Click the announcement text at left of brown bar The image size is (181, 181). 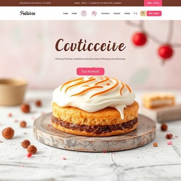coord(35,3)
